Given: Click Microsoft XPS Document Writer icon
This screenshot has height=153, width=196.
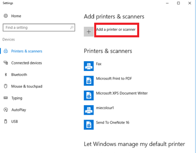Looking at the screenshot, I should pos(89,95).
